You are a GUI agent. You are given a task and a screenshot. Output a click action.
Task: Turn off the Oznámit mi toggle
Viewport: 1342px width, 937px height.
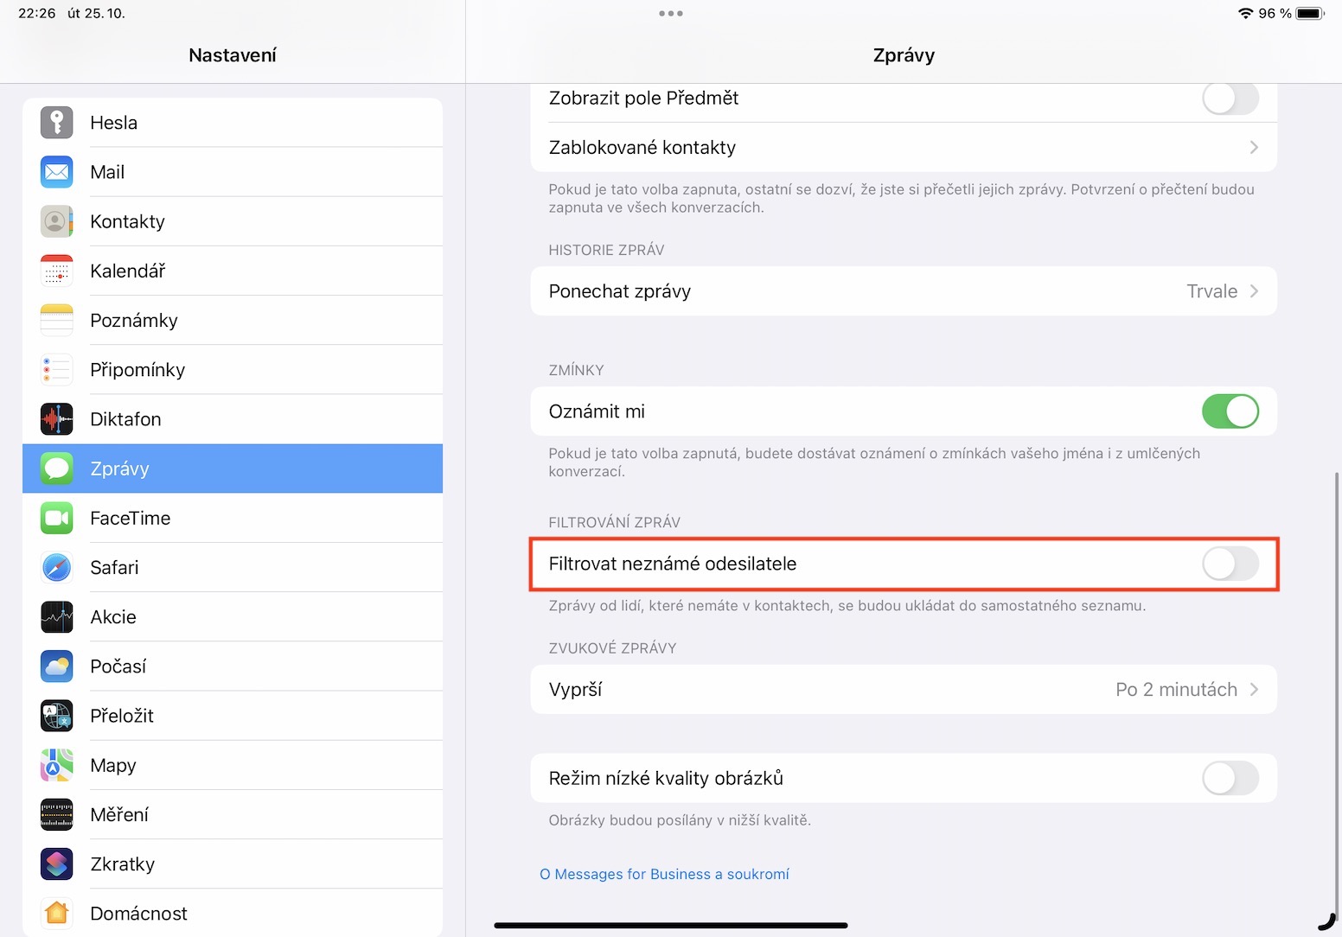[x=1230, y=412]
